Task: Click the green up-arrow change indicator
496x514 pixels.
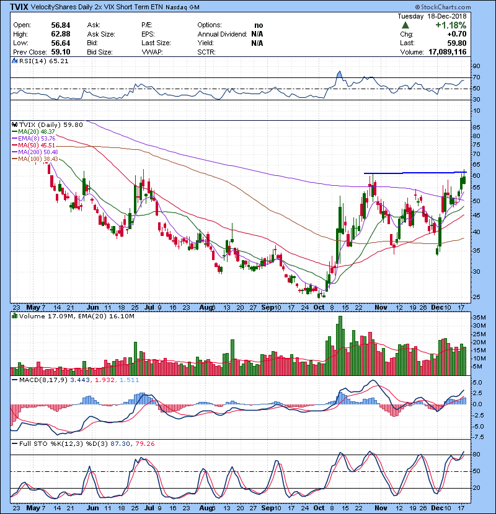Action: click(x=405, y=25)
